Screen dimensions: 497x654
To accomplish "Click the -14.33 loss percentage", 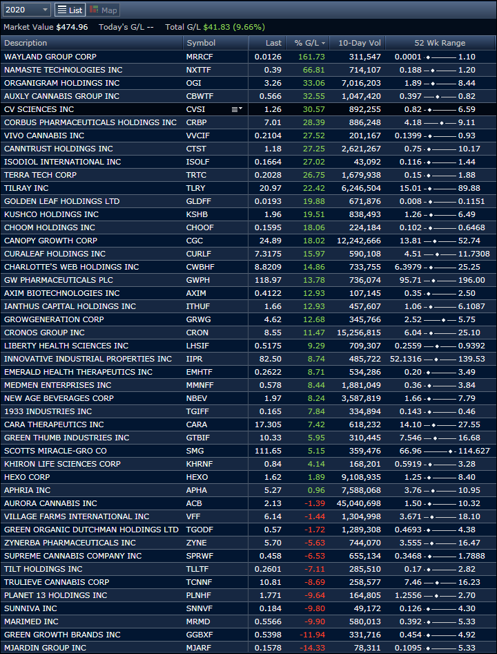I will pos(312,648).
